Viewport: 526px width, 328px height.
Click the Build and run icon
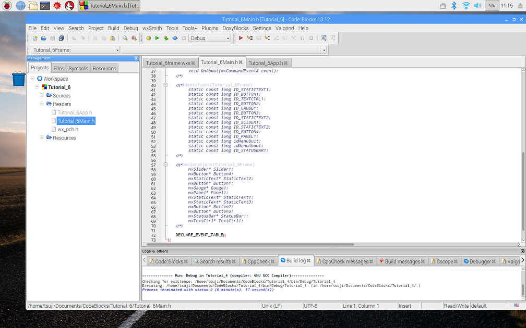coord(166,38)
